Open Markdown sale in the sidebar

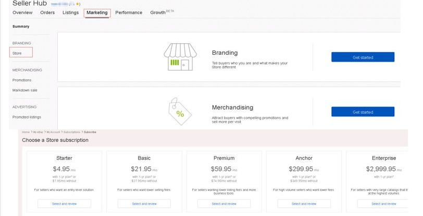click(25, 90)
